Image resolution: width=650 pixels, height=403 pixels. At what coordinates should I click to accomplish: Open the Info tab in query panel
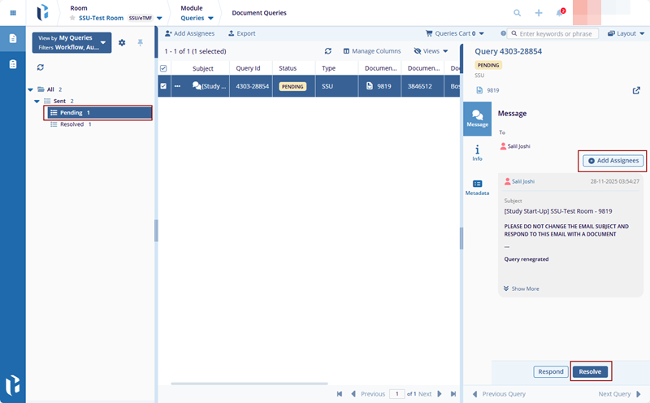477,152
